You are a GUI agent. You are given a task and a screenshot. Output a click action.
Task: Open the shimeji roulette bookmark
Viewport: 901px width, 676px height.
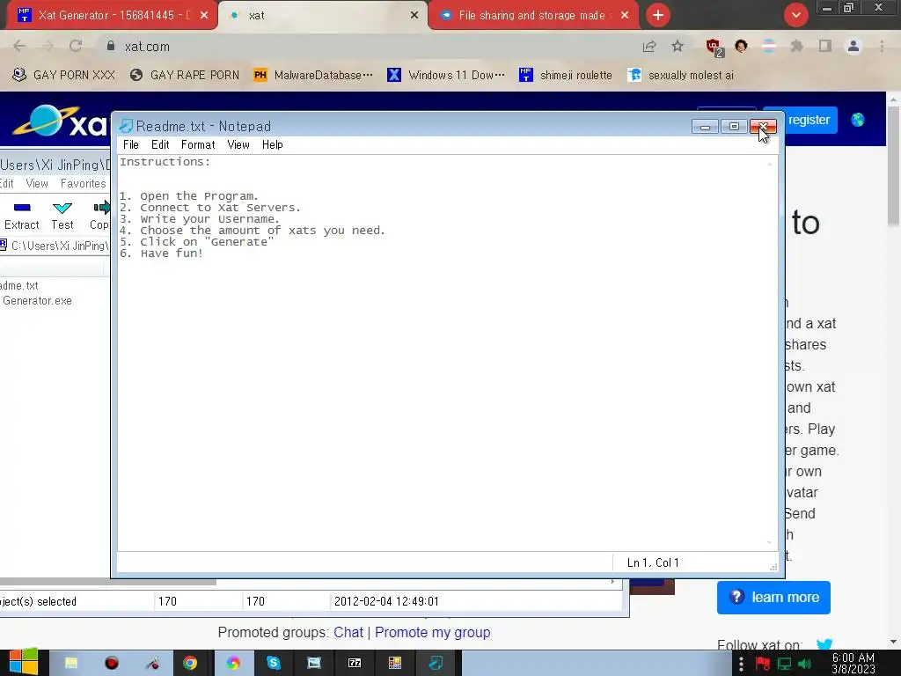click(566, 75)
